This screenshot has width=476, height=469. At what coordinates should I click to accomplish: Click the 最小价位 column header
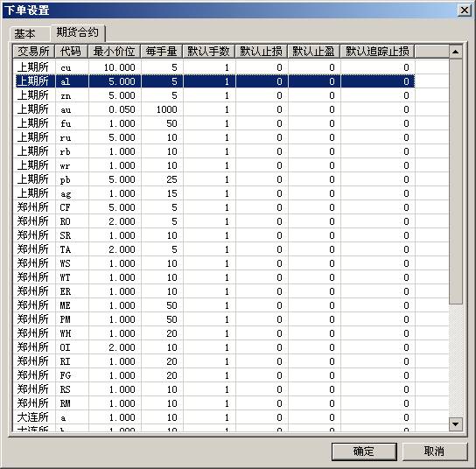tap(114, 52)
